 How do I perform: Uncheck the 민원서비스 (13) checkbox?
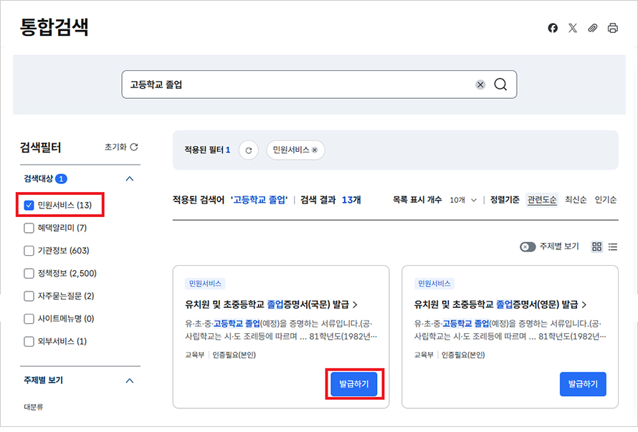tap(29, 205)
